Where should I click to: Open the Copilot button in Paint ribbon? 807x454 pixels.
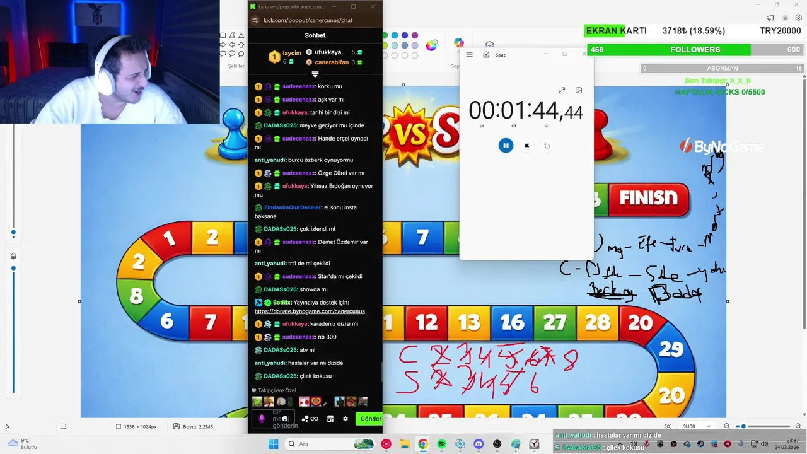(459, 43)
